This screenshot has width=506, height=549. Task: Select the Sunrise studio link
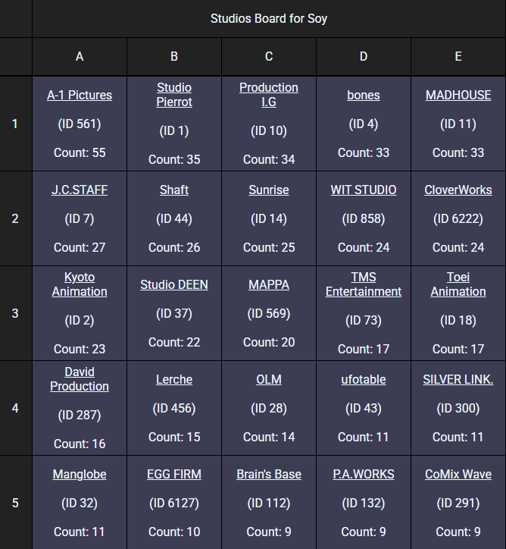coord(269,190)
